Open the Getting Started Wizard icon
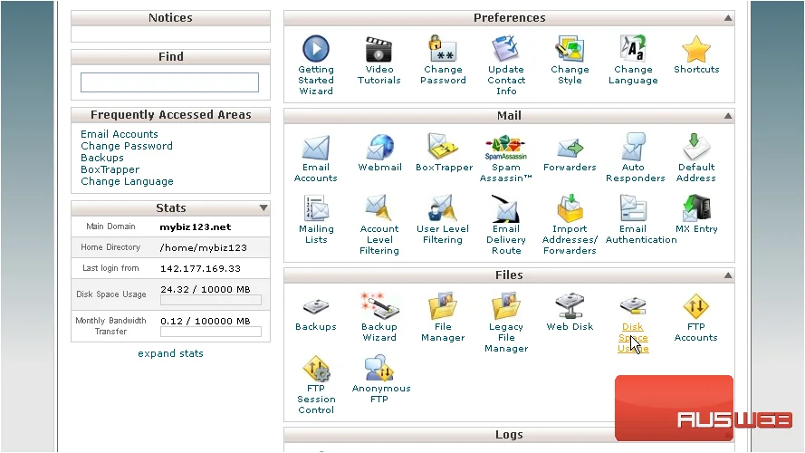This screenshot has width=805, height=453. pyautogui.click(x=316, y=49)
